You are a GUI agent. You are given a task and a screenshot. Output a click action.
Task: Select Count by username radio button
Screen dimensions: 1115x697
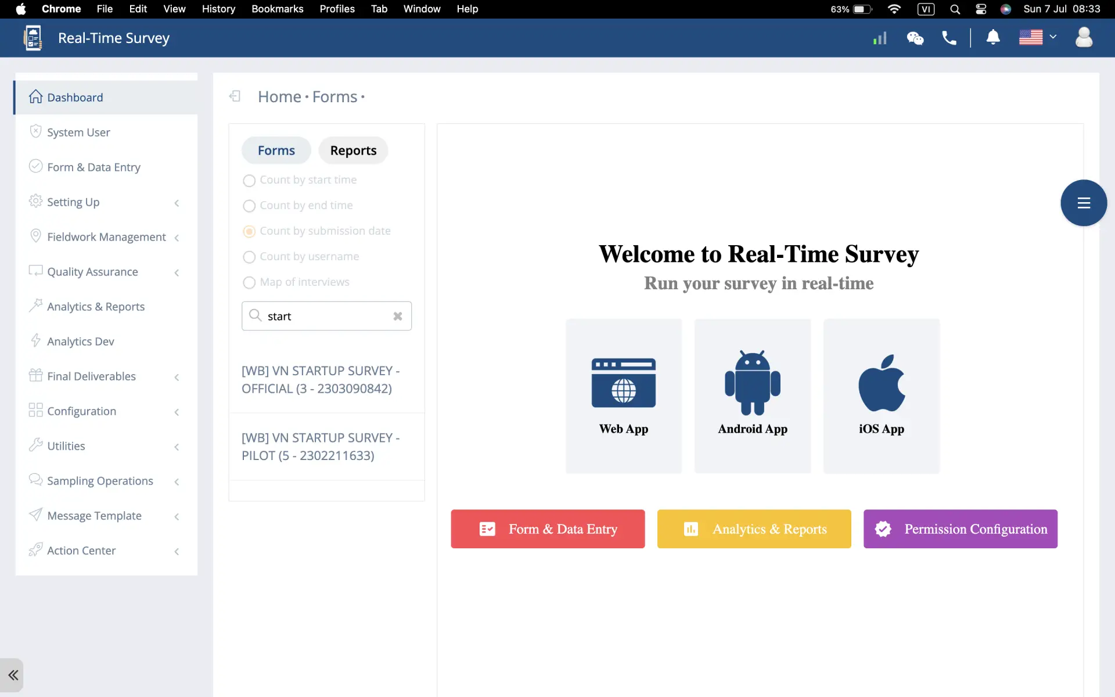249,256
